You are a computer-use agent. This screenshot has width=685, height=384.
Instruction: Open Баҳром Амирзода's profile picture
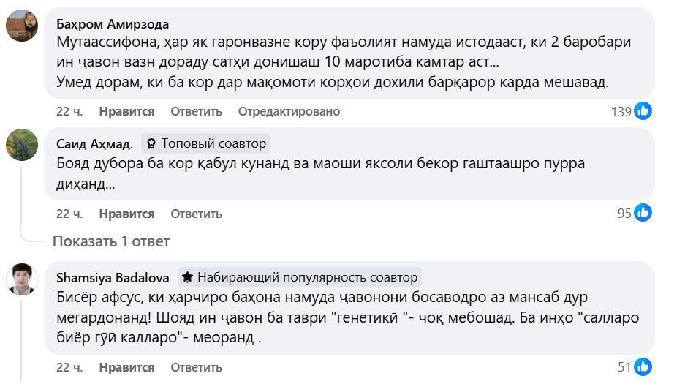point(22,26)
